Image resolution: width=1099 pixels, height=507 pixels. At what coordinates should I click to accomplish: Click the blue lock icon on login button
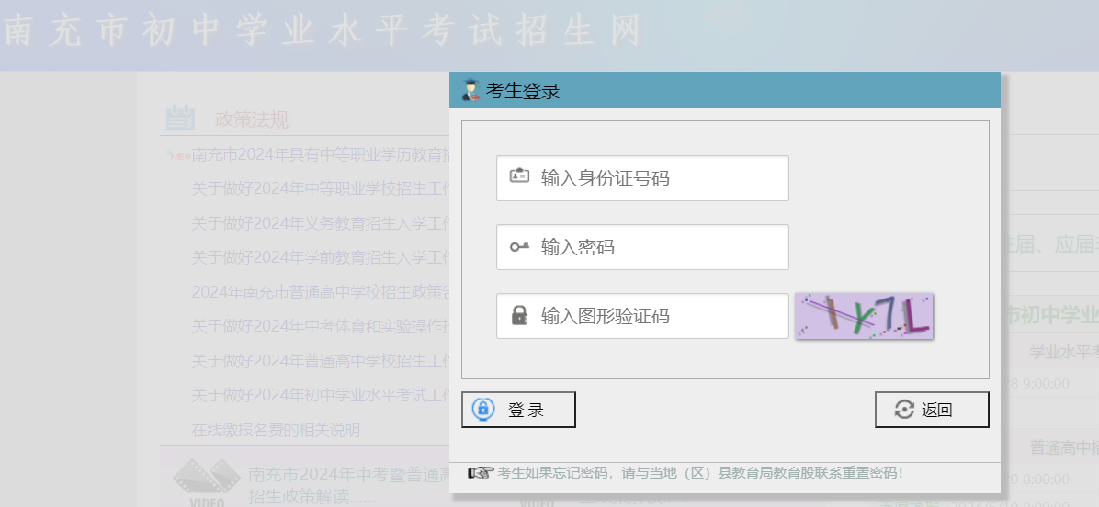[483, 410]
